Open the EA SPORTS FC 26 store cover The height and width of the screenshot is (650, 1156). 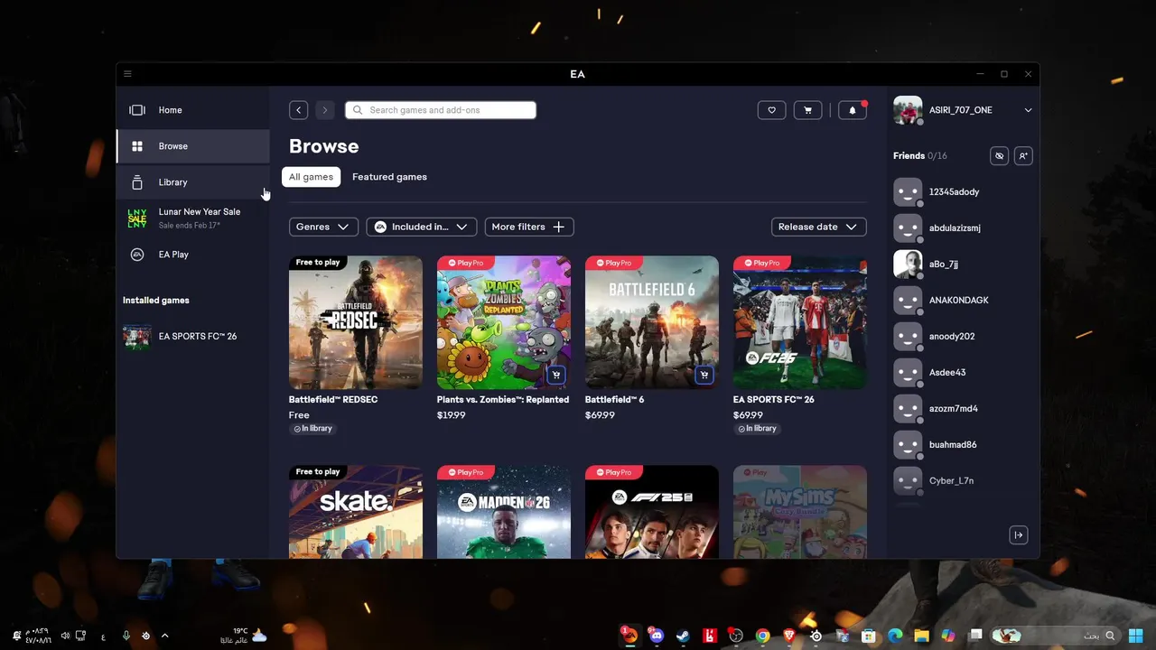coord(800,322)
